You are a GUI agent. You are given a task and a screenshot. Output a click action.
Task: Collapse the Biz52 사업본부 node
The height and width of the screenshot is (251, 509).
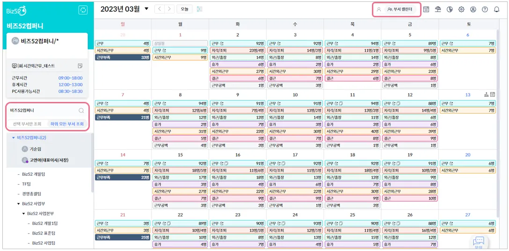click(x=23, y=214)
